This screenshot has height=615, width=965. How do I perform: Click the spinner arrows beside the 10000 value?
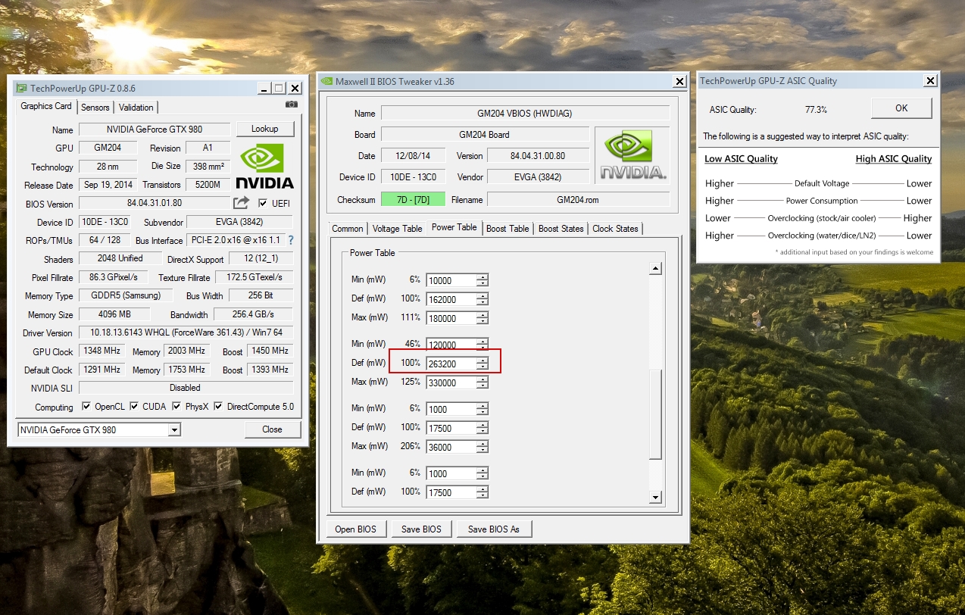pyautogui.click(x=482, y=280)
